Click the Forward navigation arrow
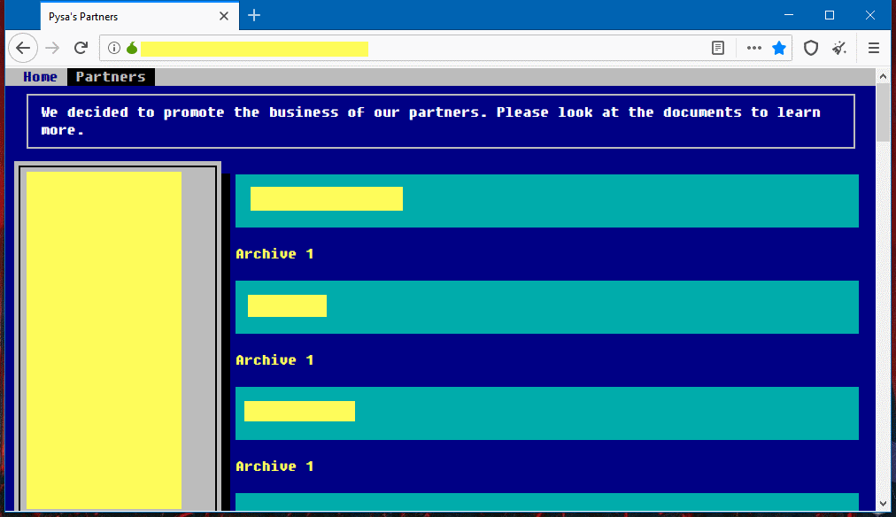The width and height of the screenshot is (896, 517). click(x=52, y=48)
